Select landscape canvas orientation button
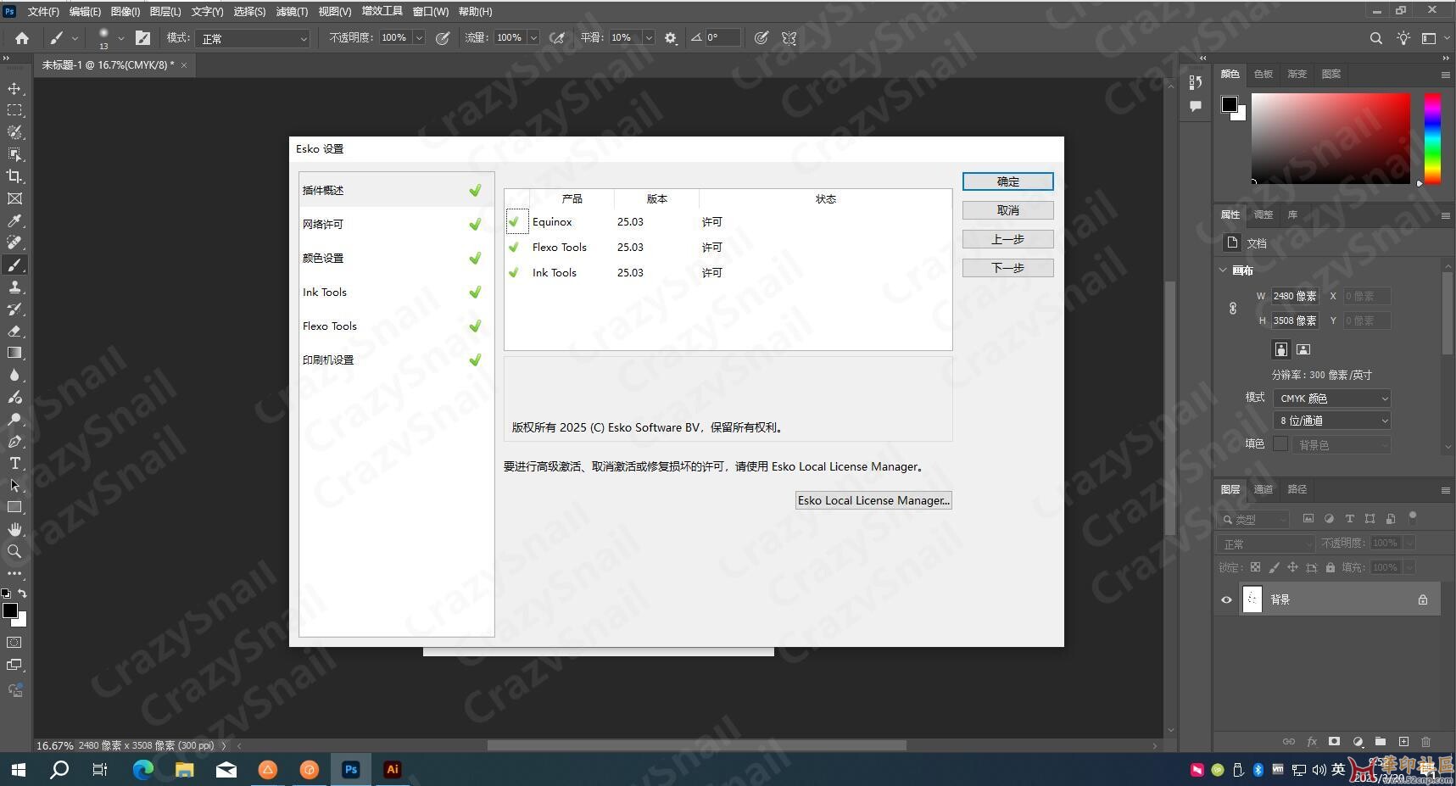Image resolution: width=1456 pixels, height=786 pixels. [1303, 349]
